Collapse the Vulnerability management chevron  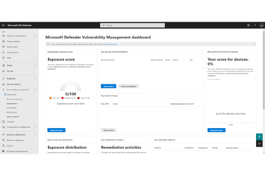[35, 90]
